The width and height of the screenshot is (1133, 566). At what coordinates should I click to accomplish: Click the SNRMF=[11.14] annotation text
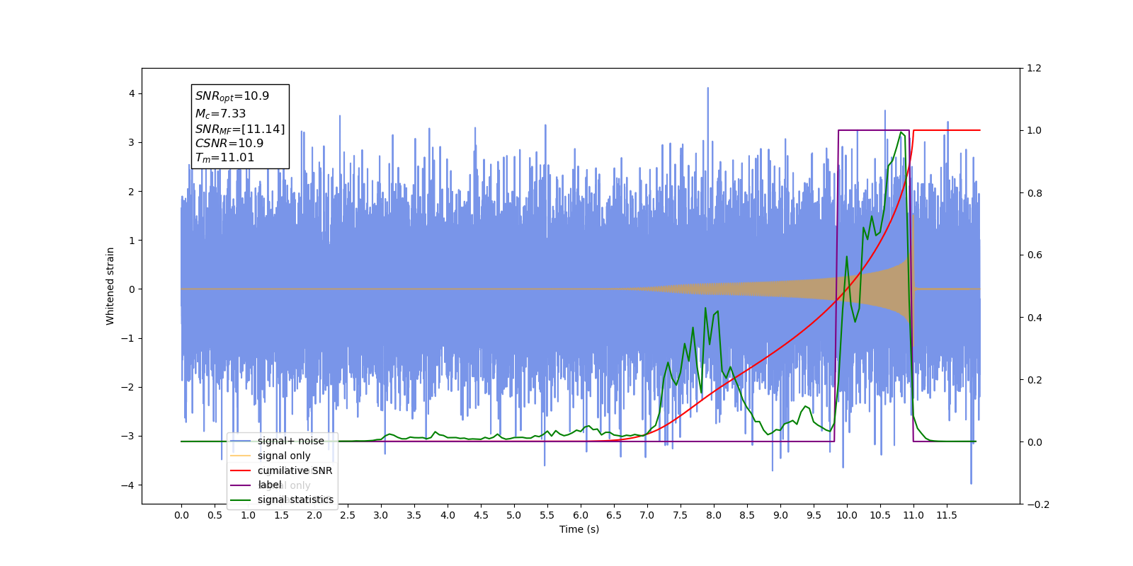tap(240, 129)
